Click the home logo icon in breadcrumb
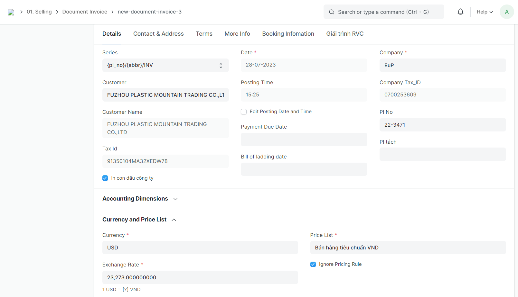The height and width of the screenshot is (297, 518). [x=11, y=12]
